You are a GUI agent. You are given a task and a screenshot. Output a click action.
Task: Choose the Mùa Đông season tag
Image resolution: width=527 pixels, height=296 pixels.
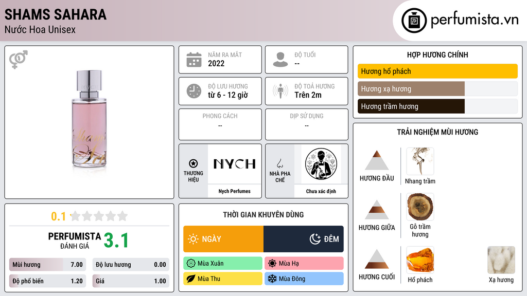(304, 279)
